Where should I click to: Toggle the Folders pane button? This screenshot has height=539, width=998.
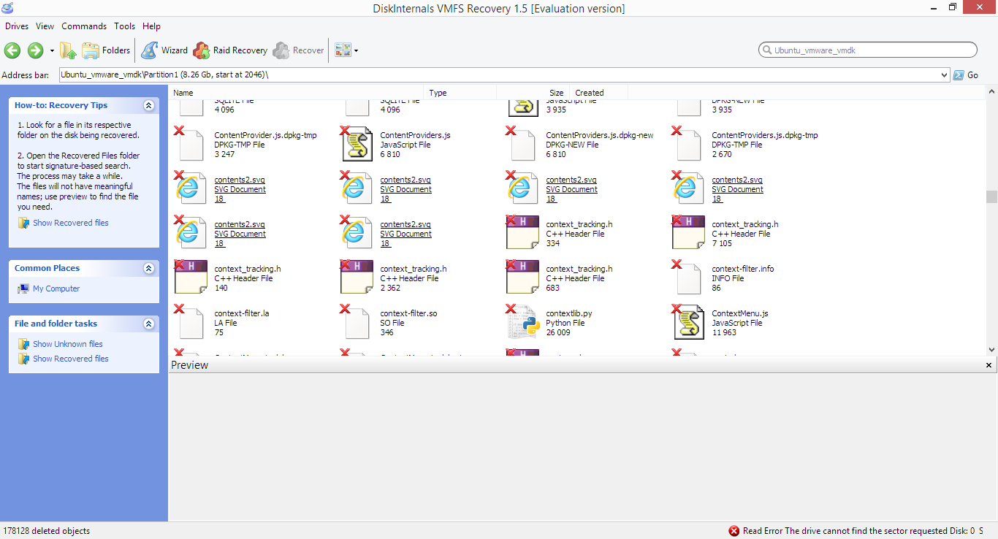click(106, 50)
